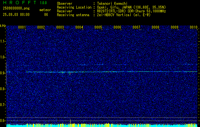The image size is (200, 127).
Task: Click time marker 0004
Action: (x=79, y=27)
